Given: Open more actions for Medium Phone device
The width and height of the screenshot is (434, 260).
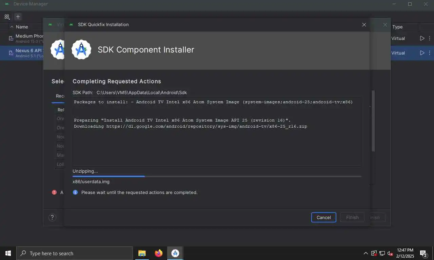Looking at the screenshot, I should tap(430, 38).
